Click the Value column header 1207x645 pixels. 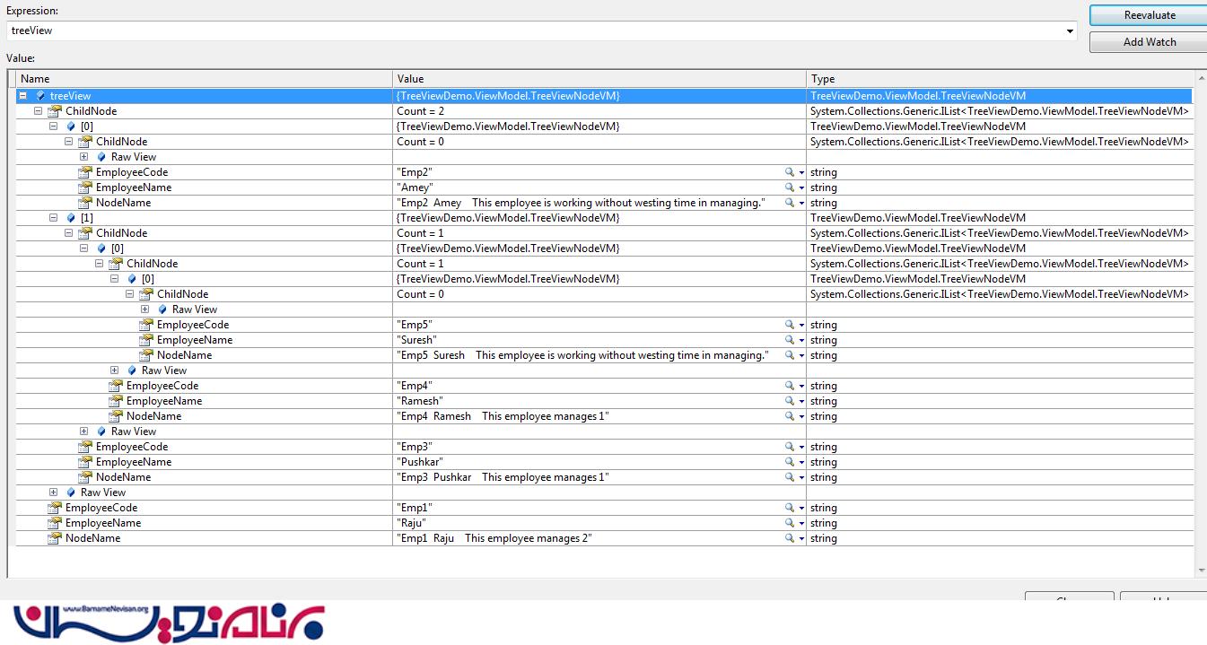click(599, 79)
